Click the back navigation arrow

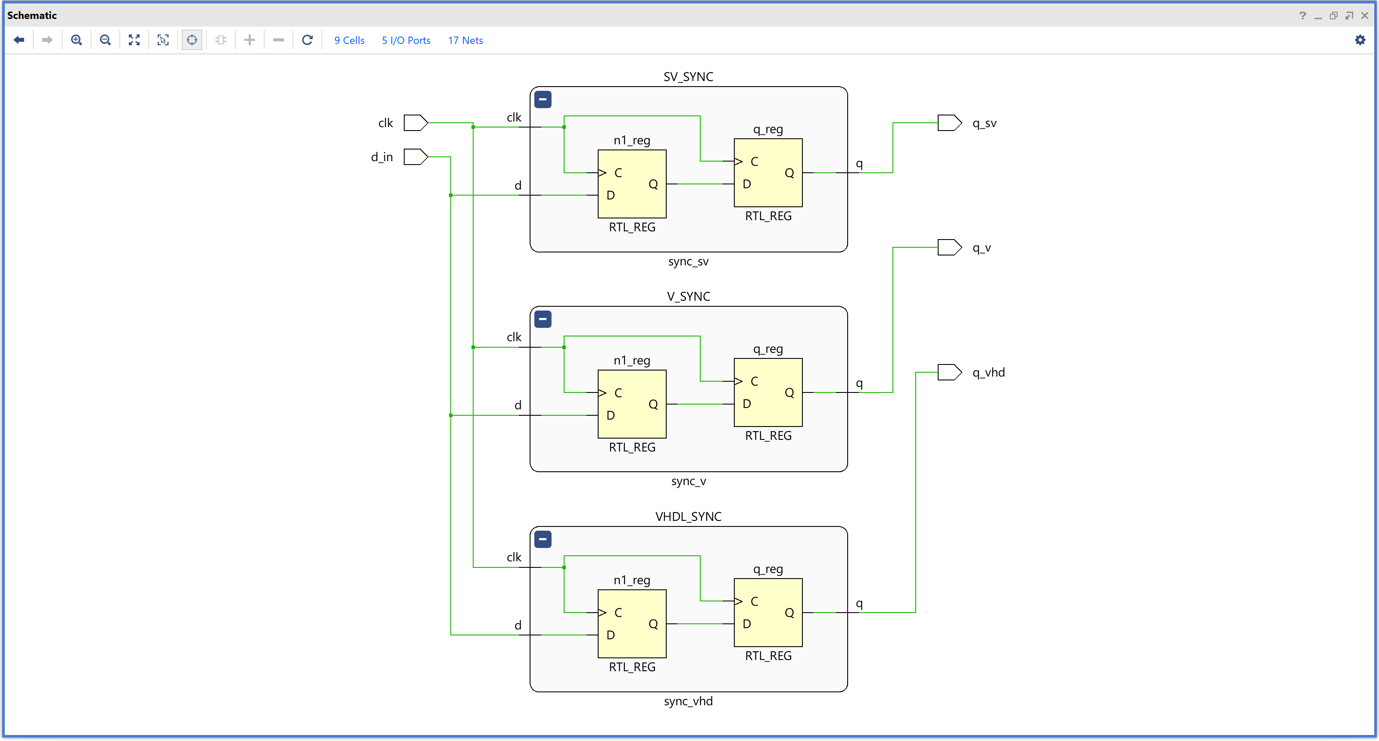19,40
